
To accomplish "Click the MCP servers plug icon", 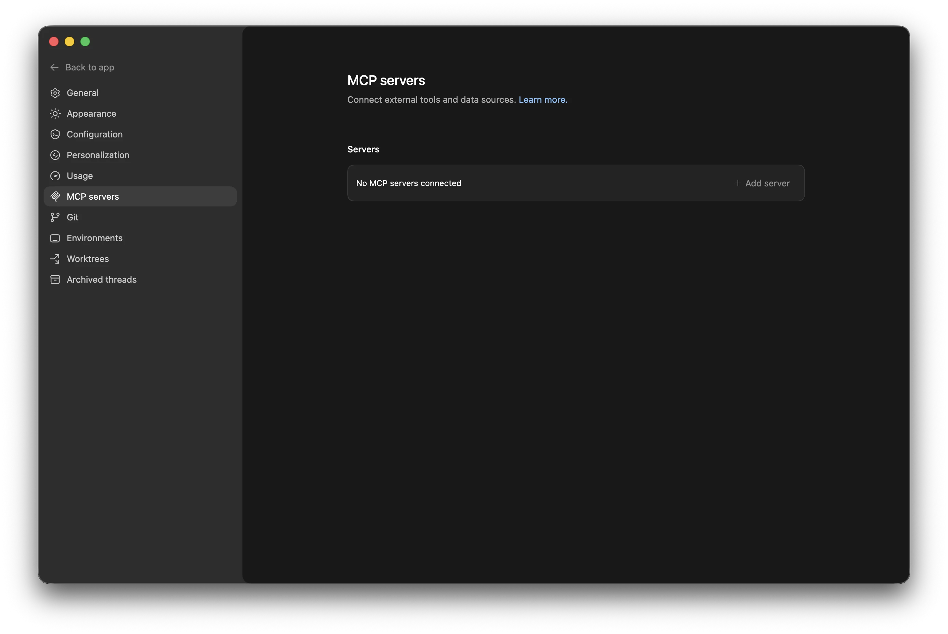I will (55, 197).
